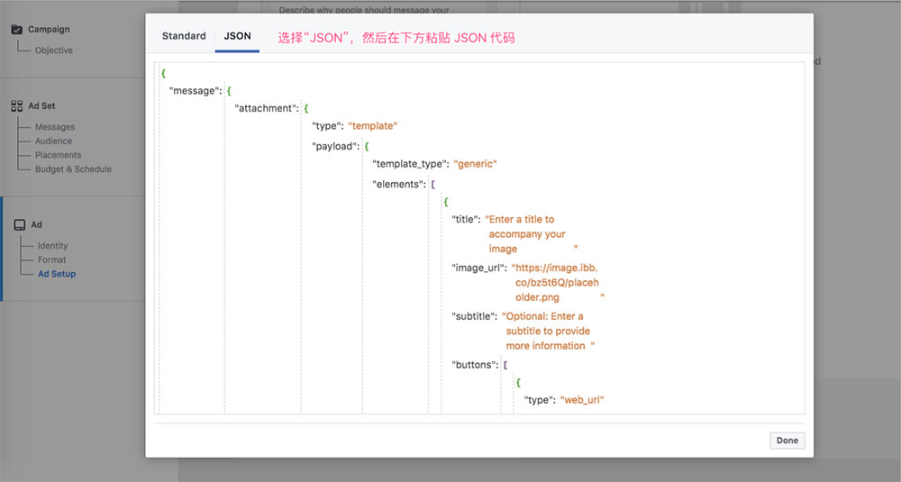901x482 pixels.
Task: Click the "Enter a title to" value text
Action: click(520, 220)
